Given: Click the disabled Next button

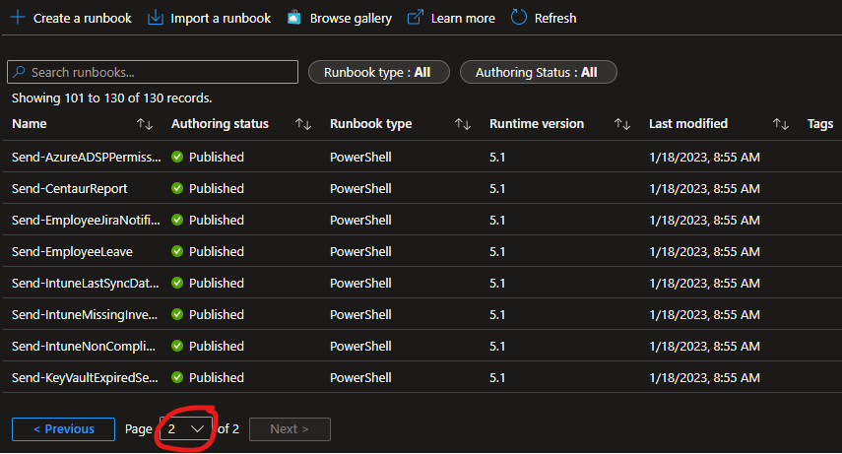Looking at the screenshot, I should 290,429.
